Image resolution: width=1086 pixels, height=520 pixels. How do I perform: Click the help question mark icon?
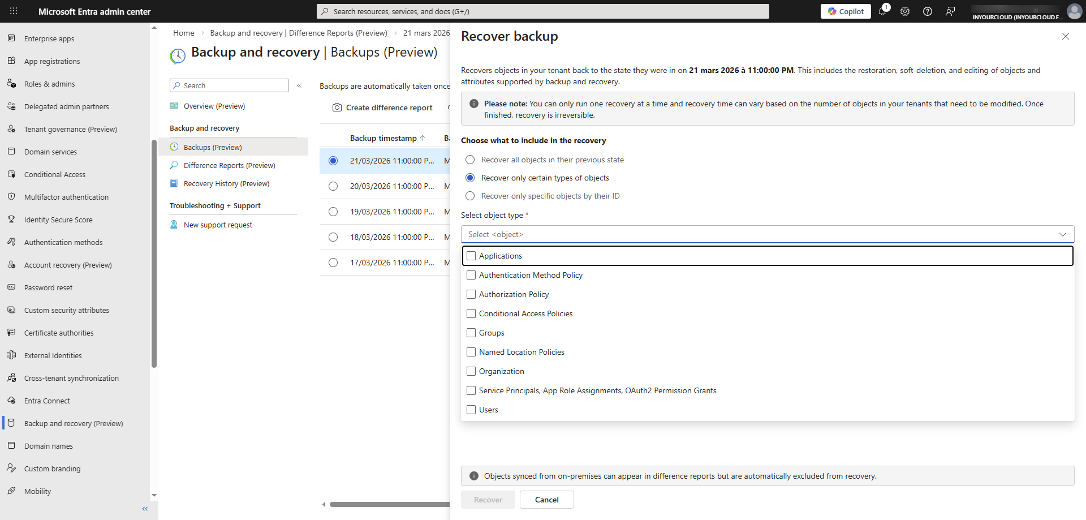pos(928,11)
